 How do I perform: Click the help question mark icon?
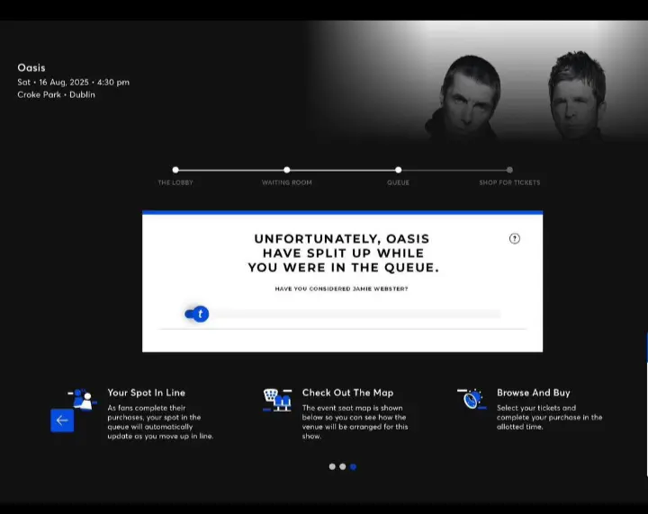pyautogui.click(x=515, y=238)
